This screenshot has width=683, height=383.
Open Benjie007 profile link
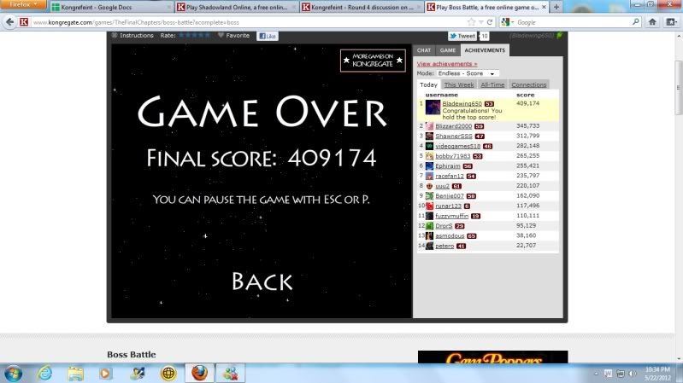coord(450,196)
